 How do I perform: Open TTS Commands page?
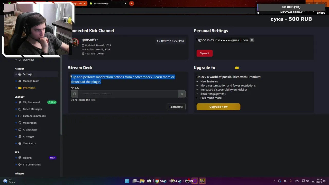32,164
